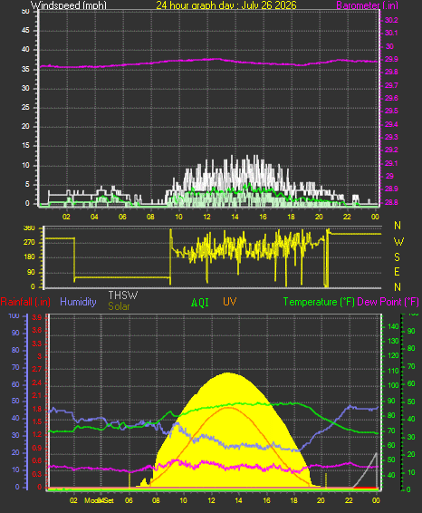Click the 29.9 barometer axis value

click(x=391, y=59)
